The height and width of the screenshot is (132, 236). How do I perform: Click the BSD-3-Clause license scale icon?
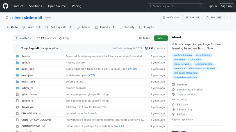pos(173,90)
